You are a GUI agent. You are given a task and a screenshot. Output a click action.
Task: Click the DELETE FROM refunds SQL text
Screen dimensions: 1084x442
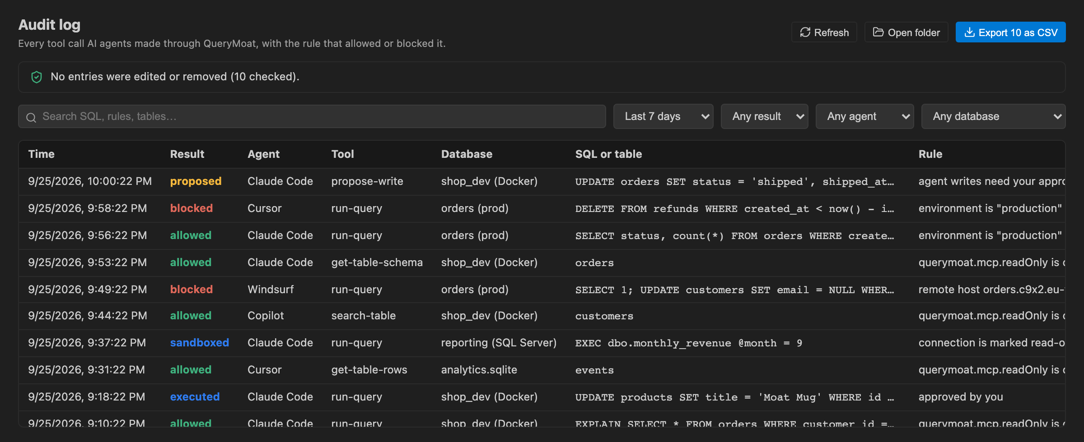coord(734,209)
